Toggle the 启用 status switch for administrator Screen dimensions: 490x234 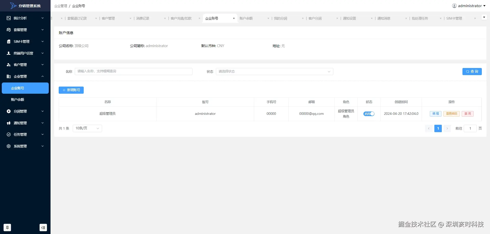click(369, 114)
